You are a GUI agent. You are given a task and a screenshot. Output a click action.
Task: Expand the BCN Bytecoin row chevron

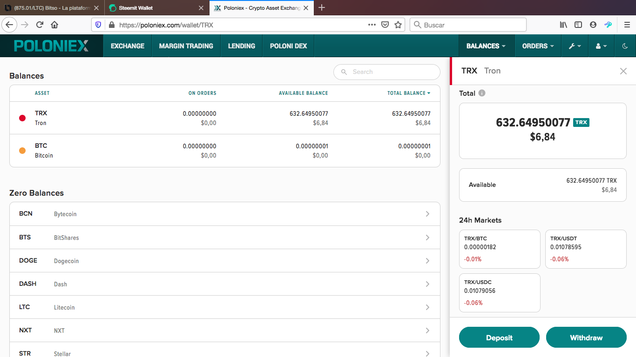427,214
